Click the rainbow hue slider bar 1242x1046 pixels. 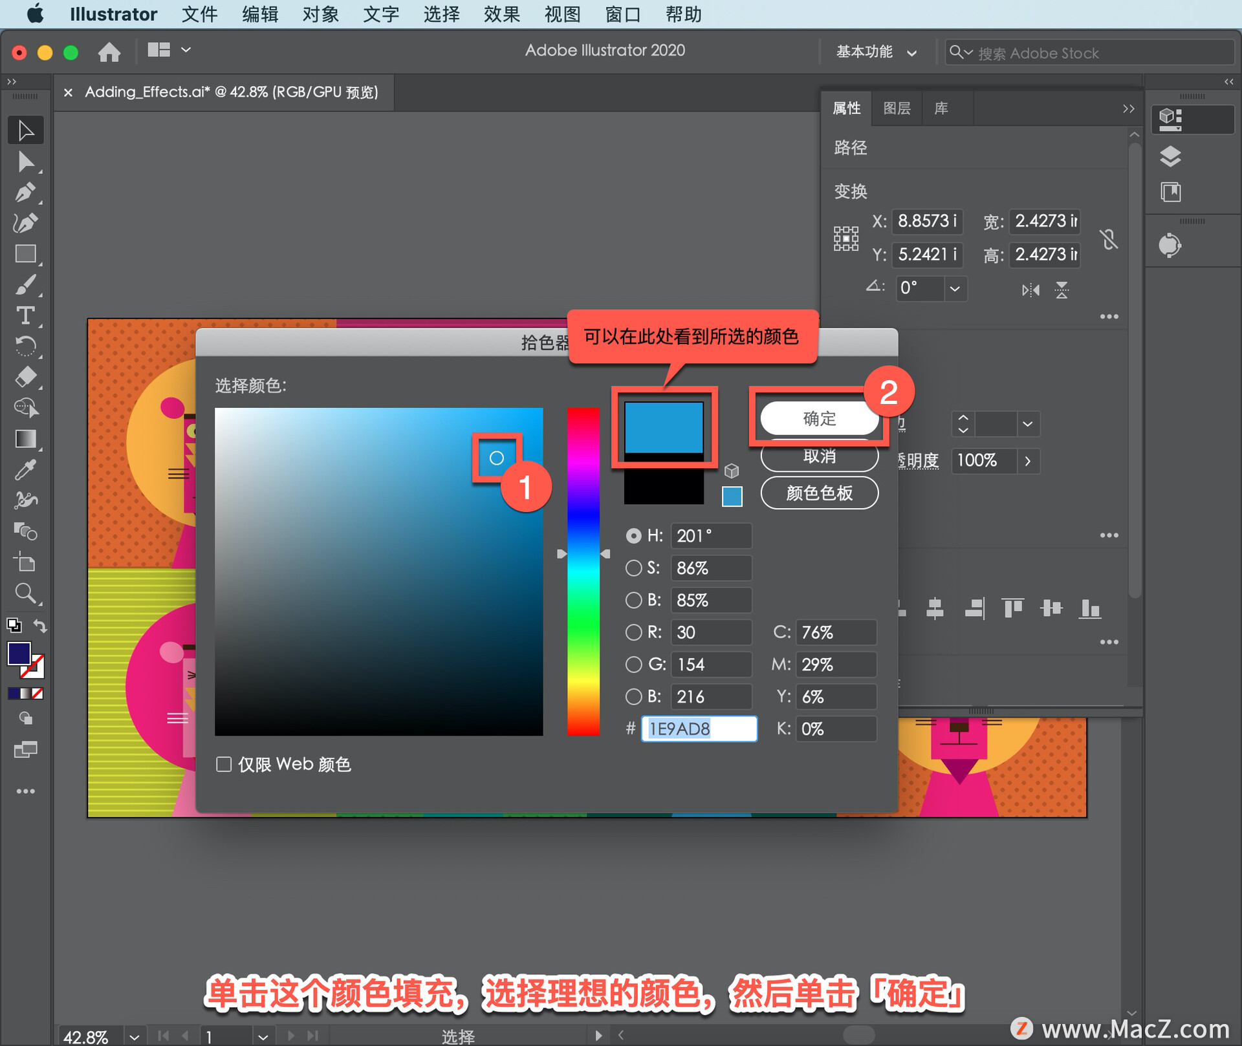tap(583, 571)
